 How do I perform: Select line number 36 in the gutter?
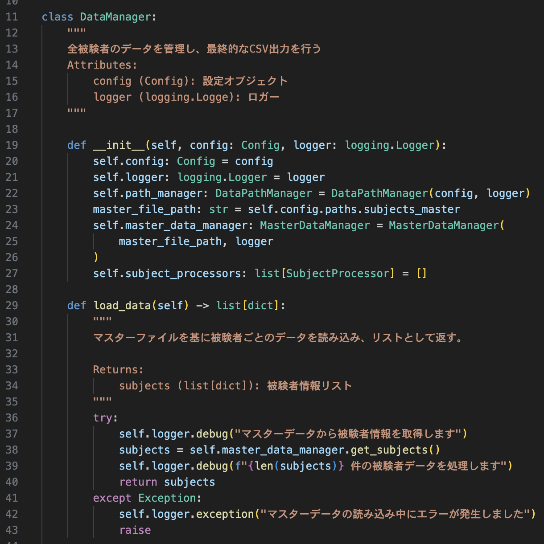(12, 418)
